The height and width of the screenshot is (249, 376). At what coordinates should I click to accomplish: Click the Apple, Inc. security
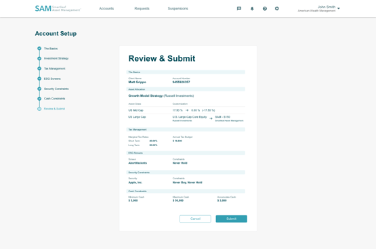[135, 183]
